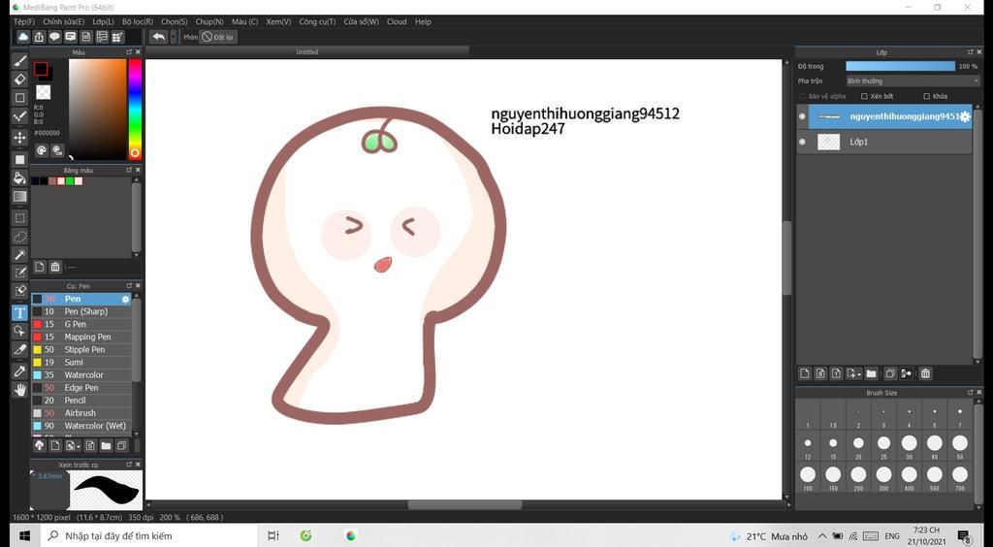Activate the Text tool
This screenshot has width=993, height=547.
pyautogui.click(x=19, y=312)
